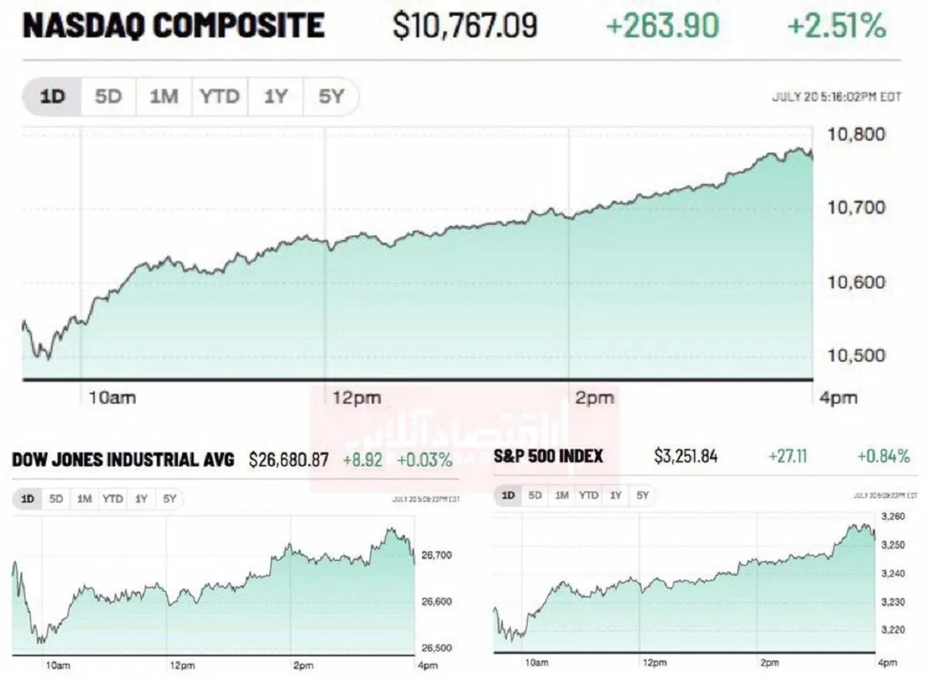Screen dimensions: 929x681
Task: Switch NASDAQ chart to 5D range
Action: 108,97
